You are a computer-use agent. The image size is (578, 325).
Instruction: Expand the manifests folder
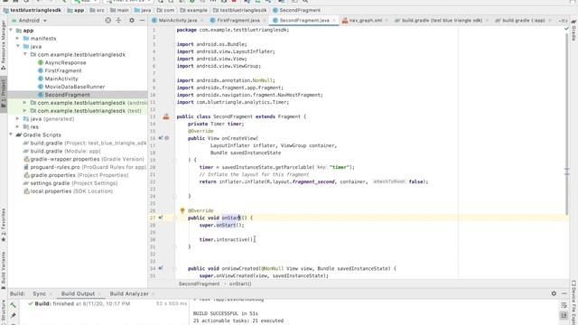[17, 38]
